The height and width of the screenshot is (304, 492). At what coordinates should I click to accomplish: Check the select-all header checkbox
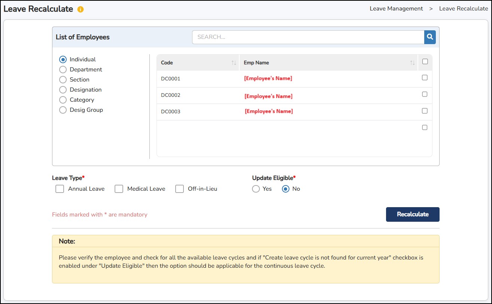(x=425, y=62)
